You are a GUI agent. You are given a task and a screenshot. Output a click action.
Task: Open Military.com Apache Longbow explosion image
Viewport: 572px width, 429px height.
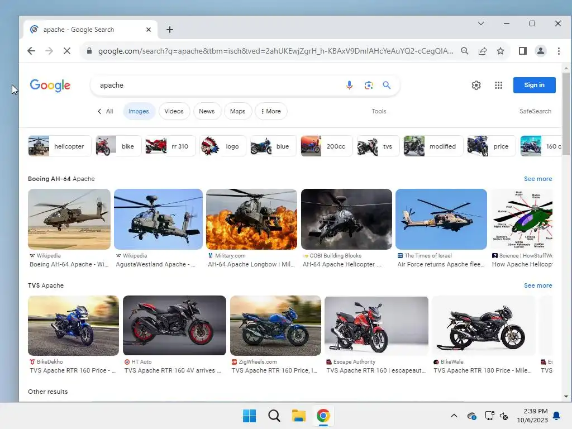(x=252, y=219)
